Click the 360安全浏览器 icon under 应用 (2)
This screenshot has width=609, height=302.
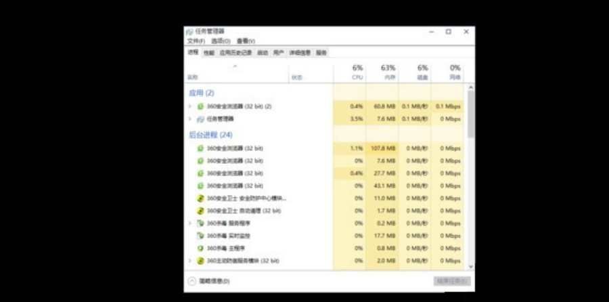point(200,106)
